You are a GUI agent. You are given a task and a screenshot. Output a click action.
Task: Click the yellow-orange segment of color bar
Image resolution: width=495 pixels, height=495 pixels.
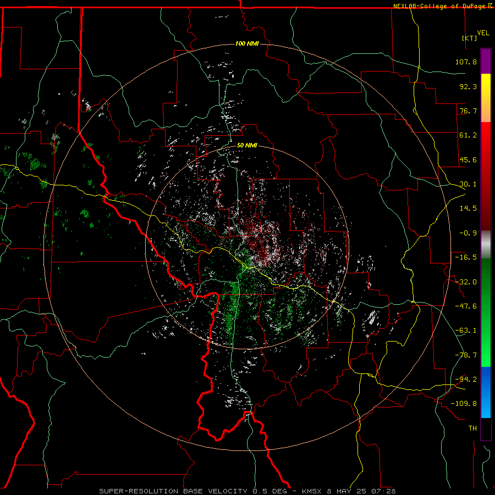[x=486, y=98]
